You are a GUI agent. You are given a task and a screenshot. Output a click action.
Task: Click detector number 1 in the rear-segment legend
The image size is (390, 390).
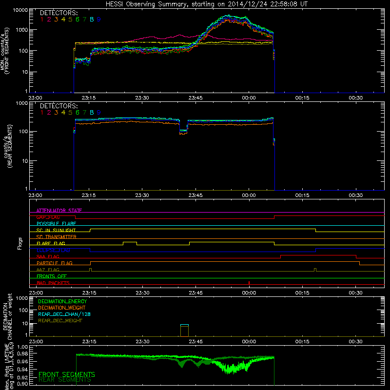pos(42,113)
